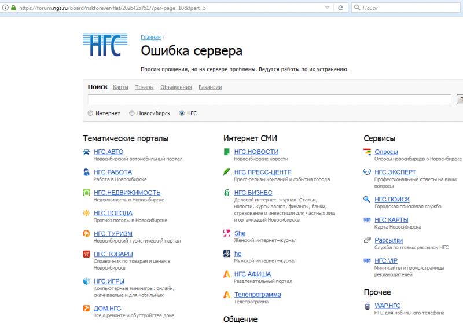Click the orange A icon beside Телепрограмма
The image size is (463, 323).
coord(226,295)
